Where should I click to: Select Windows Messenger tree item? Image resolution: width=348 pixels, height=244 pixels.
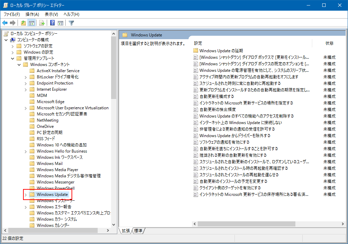[55, 182]
